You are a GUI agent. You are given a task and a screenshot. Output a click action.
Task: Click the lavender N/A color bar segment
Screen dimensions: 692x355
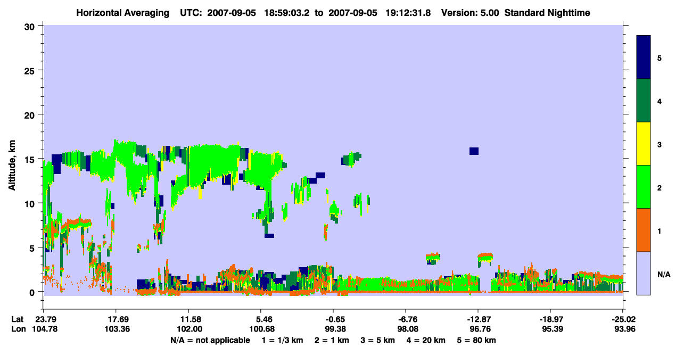(x=644, y=273)
